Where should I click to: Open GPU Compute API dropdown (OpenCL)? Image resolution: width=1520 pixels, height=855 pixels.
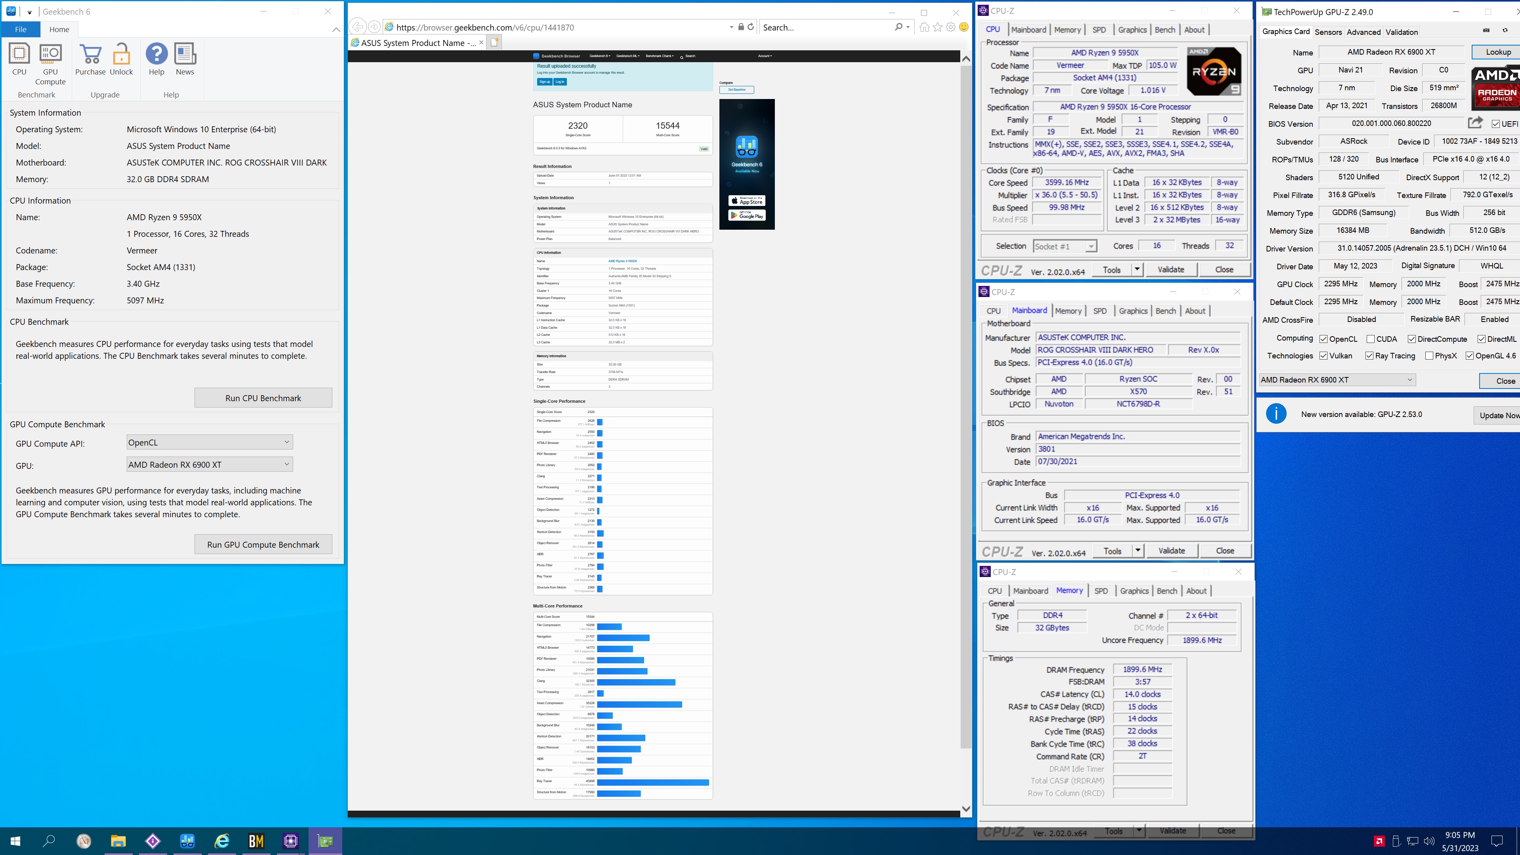tap(210, 442)
